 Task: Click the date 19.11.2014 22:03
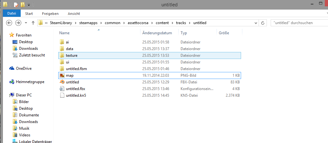pyautogui.click(x=156, y=75)
